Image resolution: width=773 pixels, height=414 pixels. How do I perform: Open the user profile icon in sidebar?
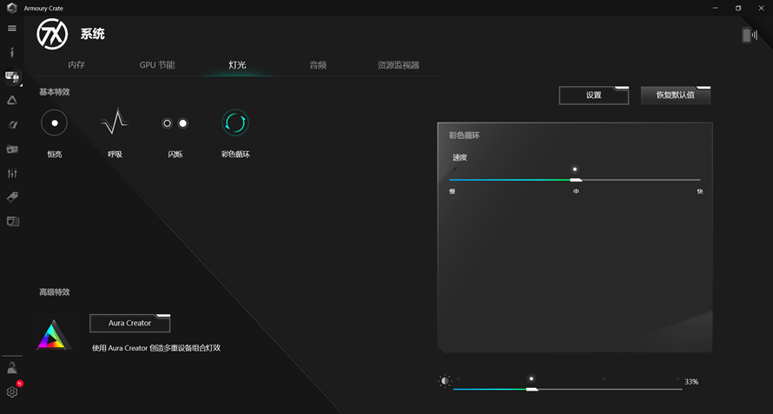(x=12, y=368)
